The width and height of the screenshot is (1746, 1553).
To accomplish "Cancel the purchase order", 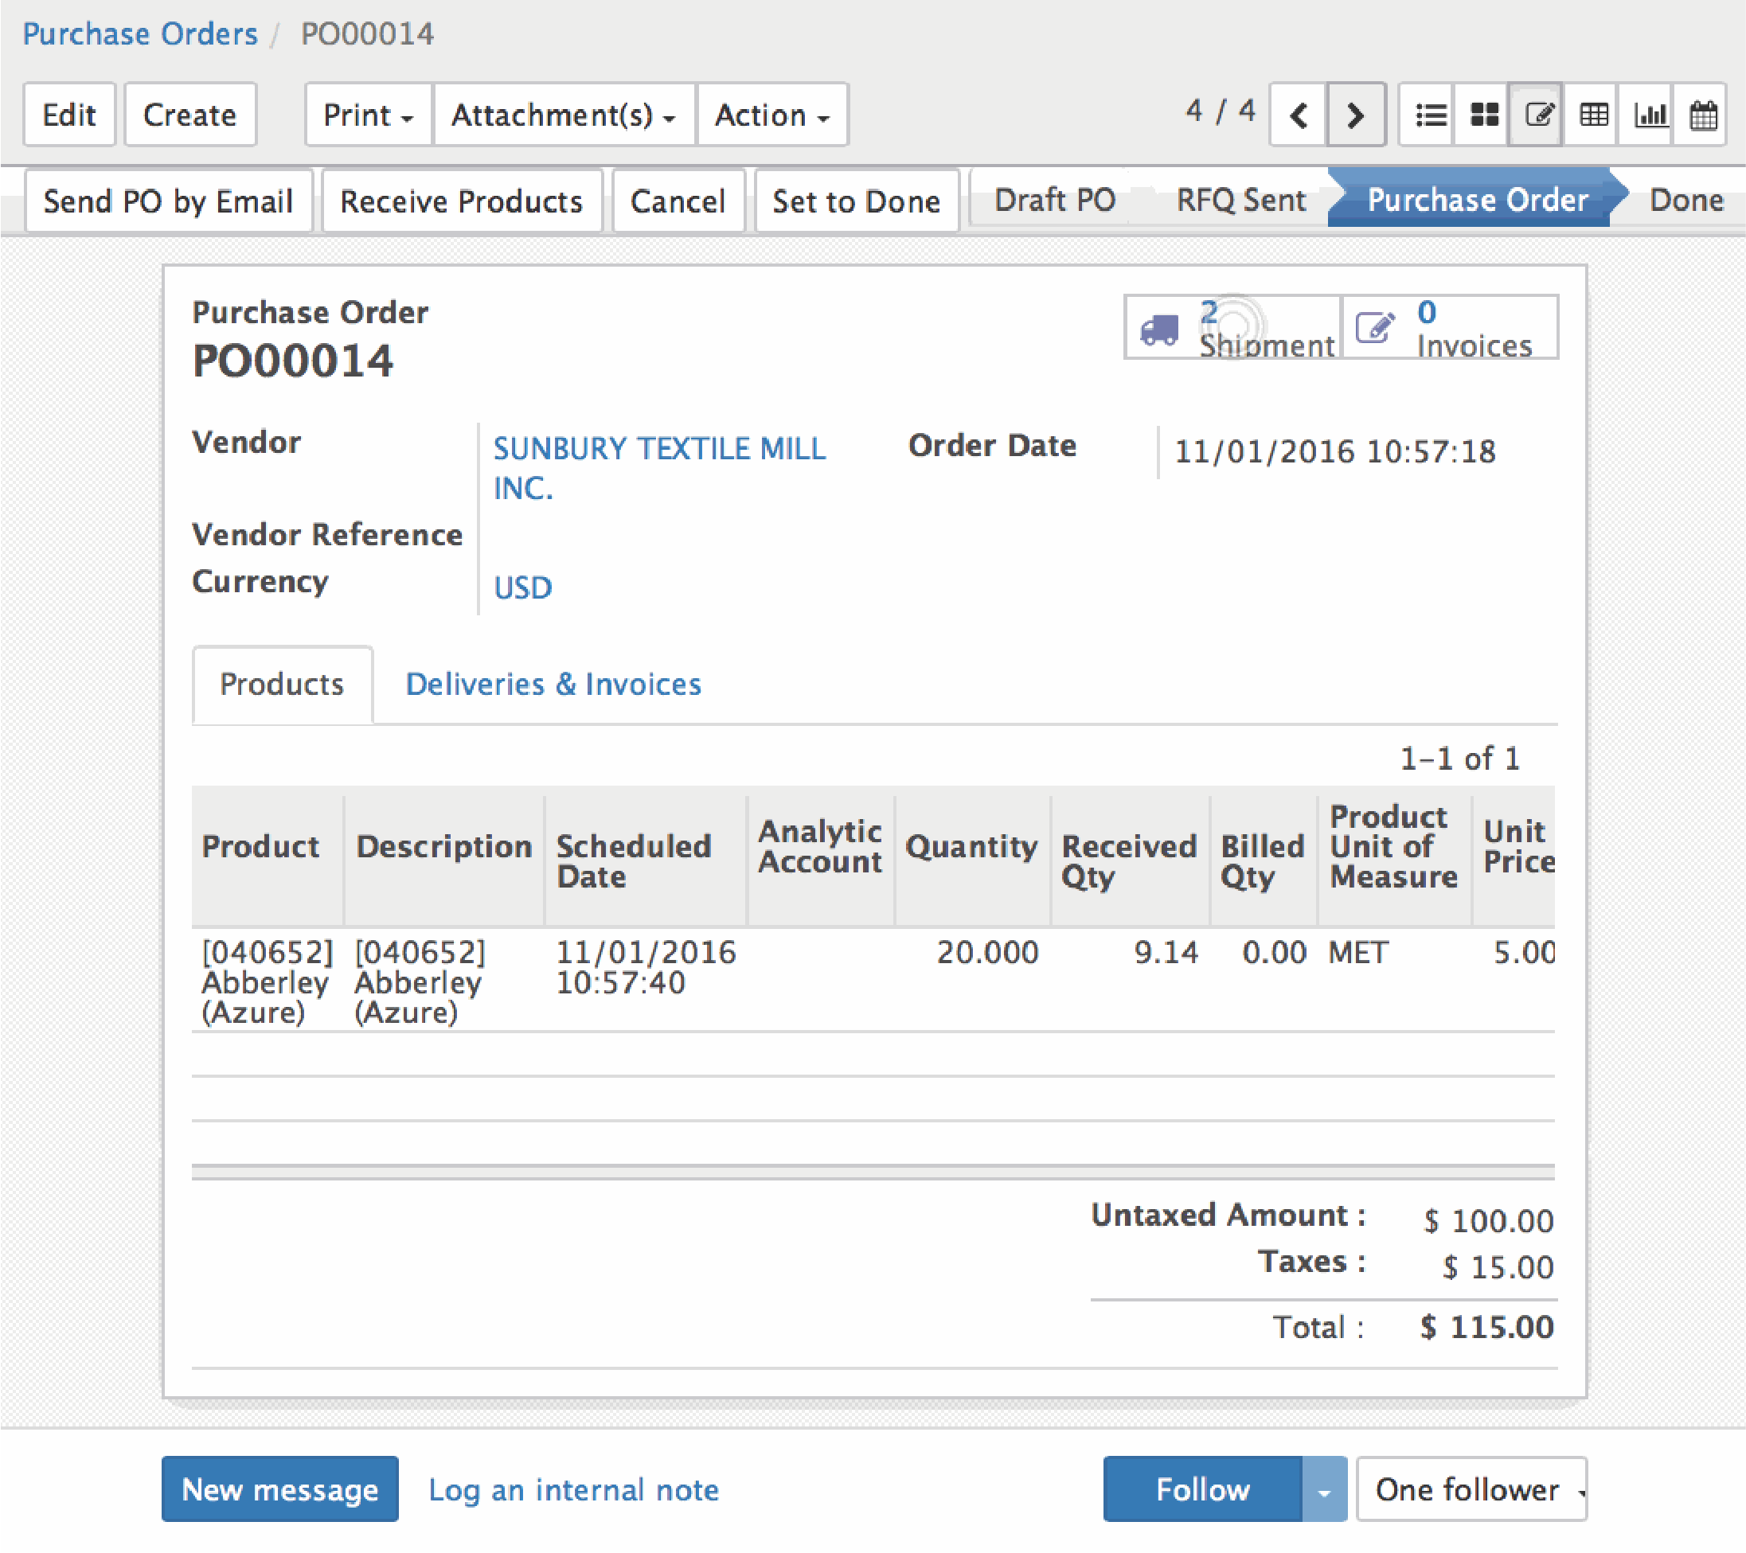I will [x=678, y=201].
